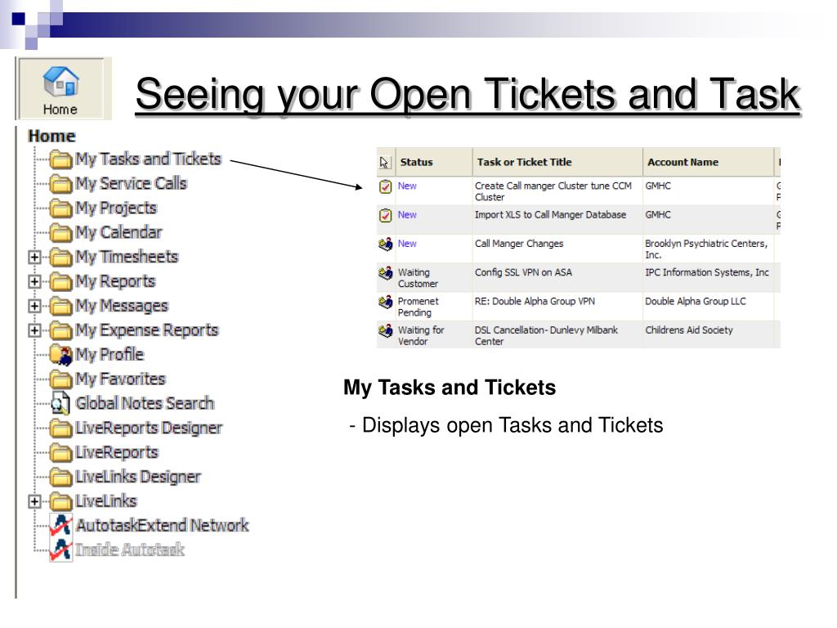Click 'Promenet Pending' status cell
The width and height of the screenshot is (837, 628).
(418, 307)
